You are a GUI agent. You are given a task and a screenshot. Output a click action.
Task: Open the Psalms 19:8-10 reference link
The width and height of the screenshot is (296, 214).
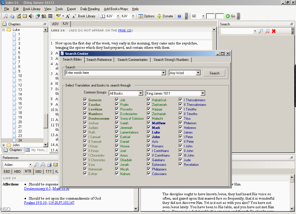click(x=35, y=203)
